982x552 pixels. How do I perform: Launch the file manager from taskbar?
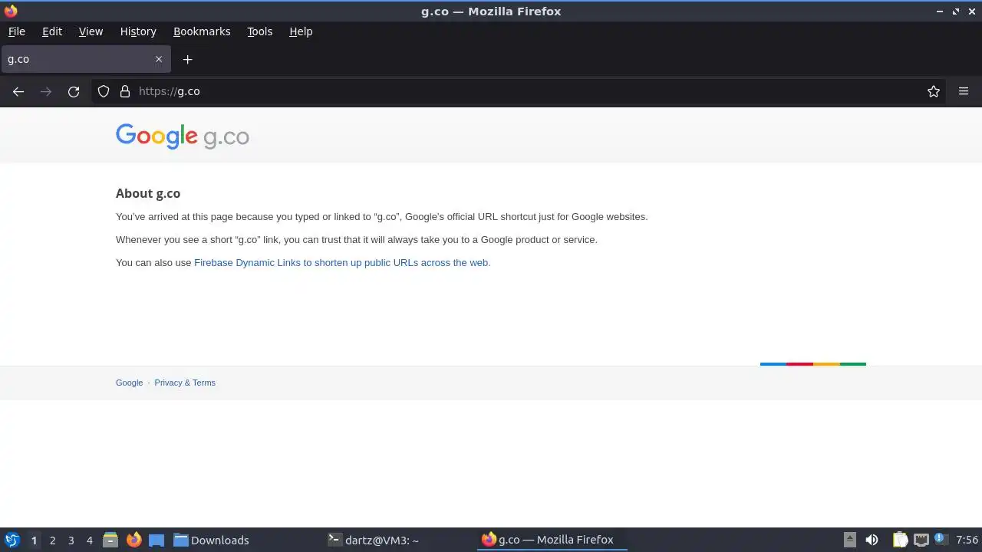(x=110, y=540)
